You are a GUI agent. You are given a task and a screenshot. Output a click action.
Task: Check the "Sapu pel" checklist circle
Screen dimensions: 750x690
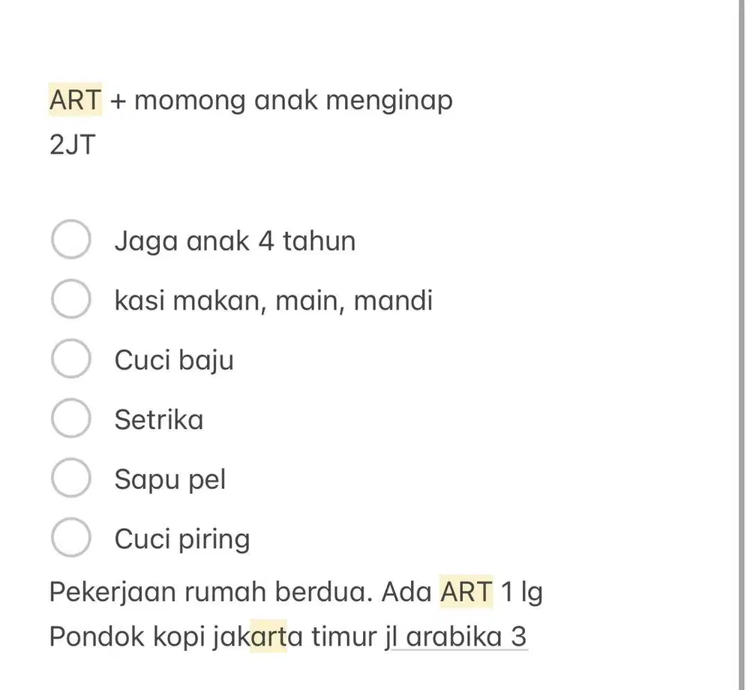point(71,478)
